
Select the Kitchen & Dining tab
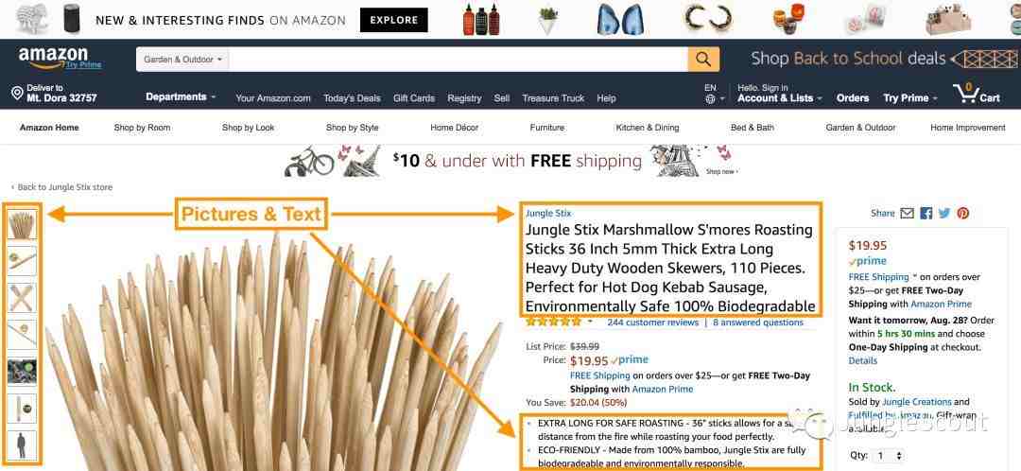pyautogui.click(x=648, y=128)
